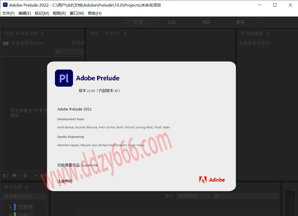Click the Adobe Prelude 2021 heading
Screen dimensions: 298x216
(74, 109)
